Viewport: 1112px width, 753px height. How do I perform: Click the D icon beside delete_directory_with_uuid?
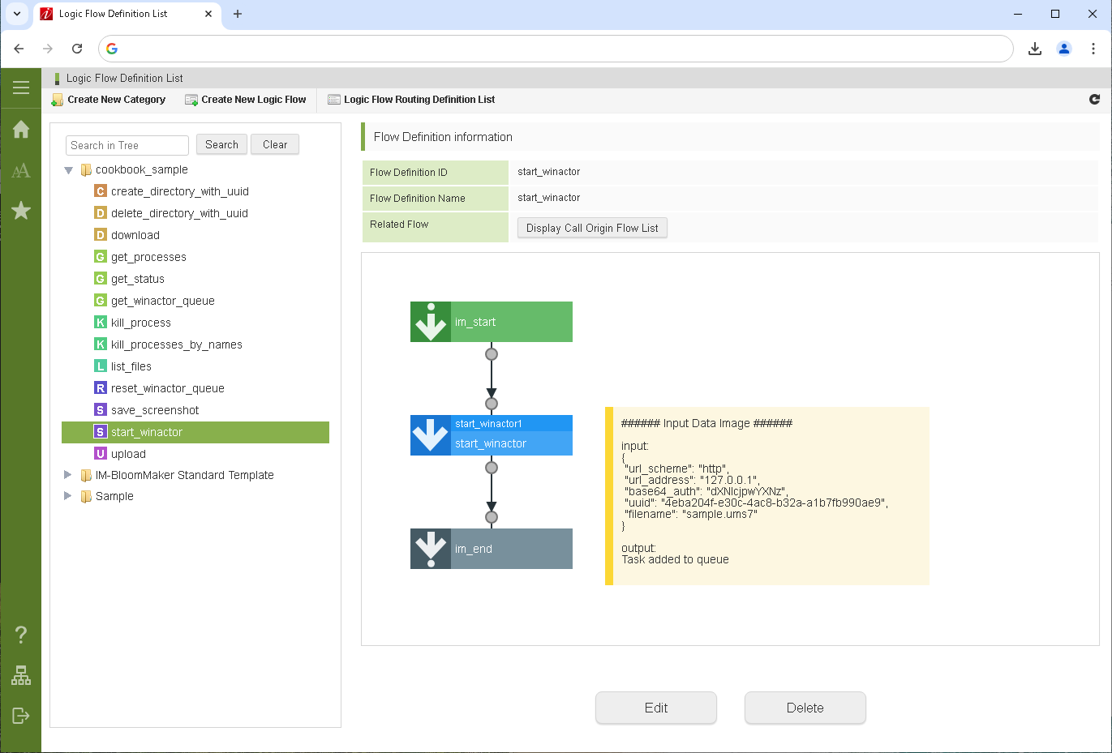101,213
